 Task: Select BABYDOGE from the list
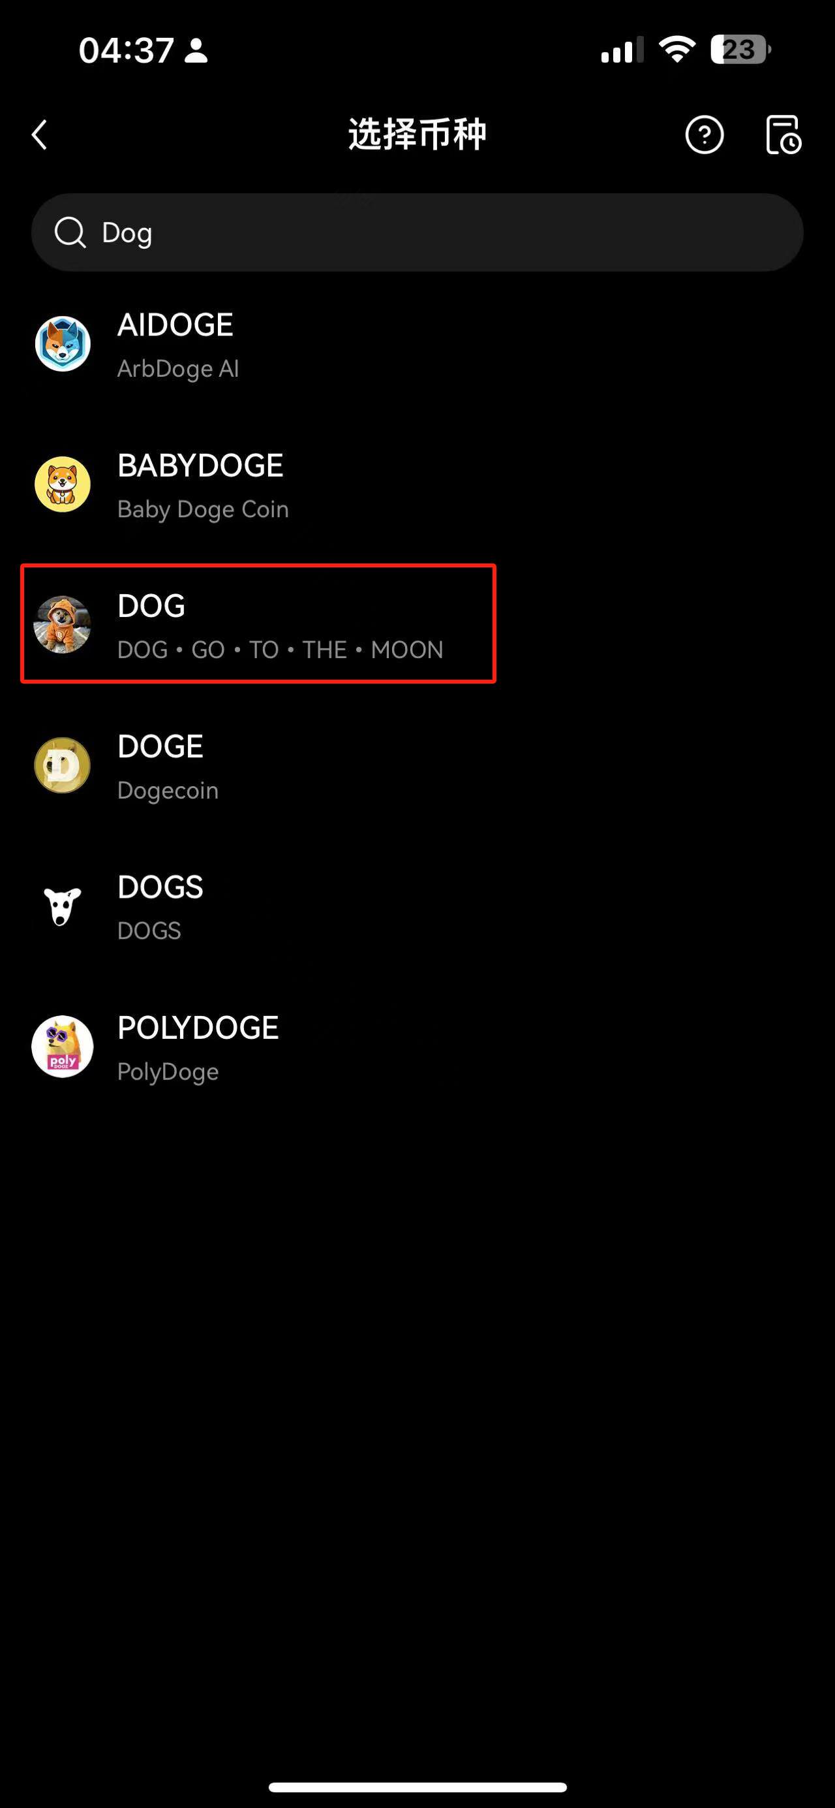tap(417, 484)
